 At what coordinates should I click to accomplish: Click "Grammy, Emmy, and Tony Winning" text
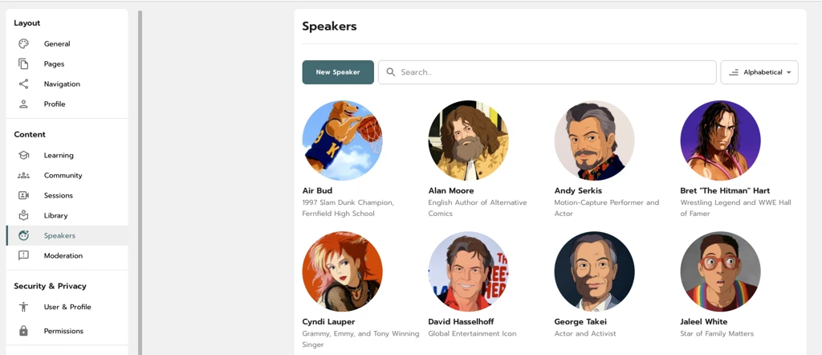pyautogui.click(x=360, y=333)
